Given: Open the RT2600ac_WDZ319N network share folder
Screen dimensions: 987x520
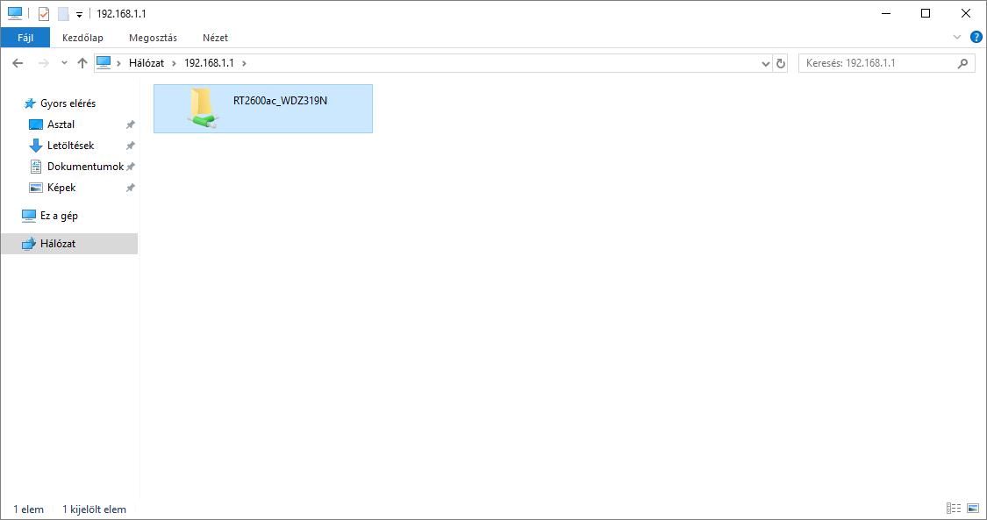Looking at the screenshot, I should pos(263,109).
